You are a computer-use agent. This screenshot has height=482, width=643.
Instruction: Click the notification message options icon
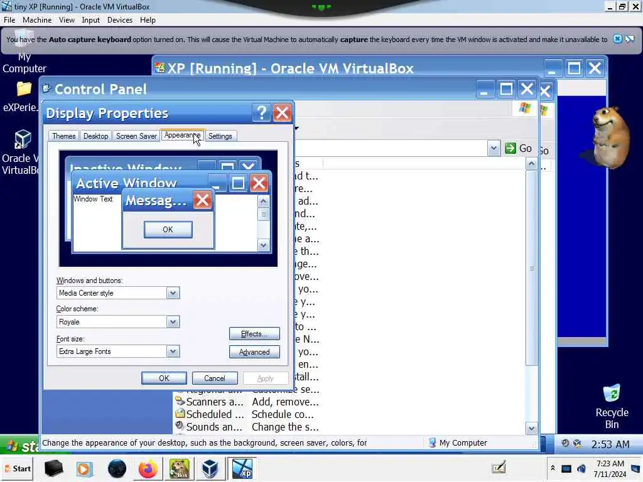click(630, 39)
